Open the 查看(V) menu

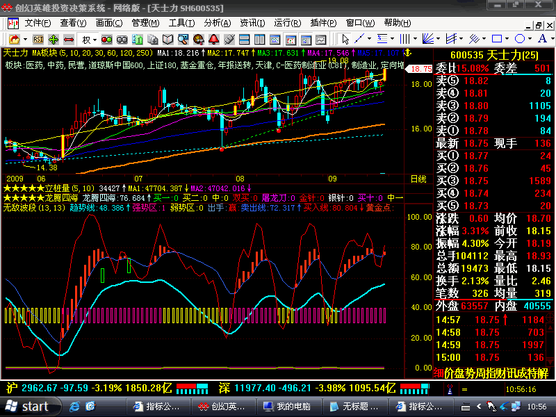[73, 23]
